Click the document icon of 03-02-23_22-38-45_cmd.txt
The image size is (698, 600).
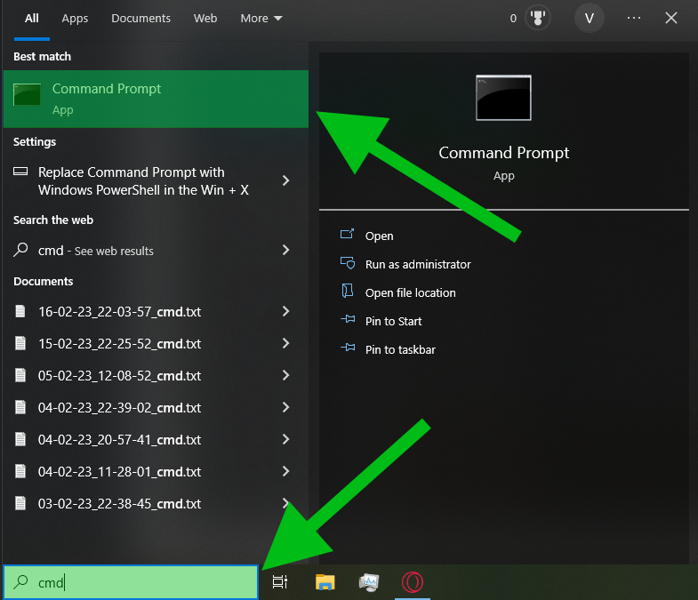tap(20, 503)
